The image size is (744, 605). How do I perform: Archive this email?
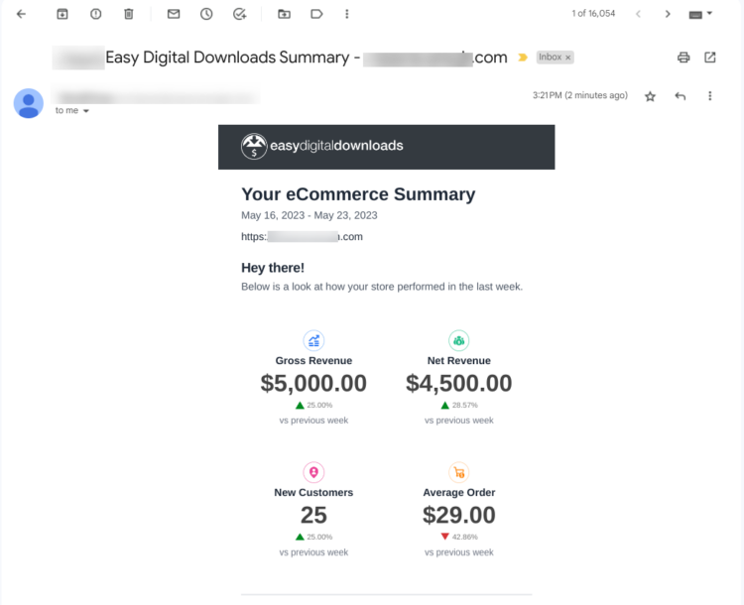pos(62,14)
